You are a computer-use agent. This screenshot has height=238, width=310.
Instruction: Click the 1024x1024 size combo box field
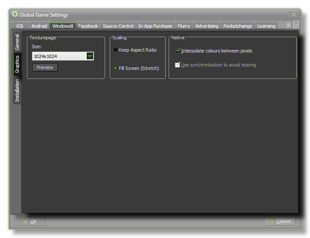pyautogui.click(x=59, y=56)
